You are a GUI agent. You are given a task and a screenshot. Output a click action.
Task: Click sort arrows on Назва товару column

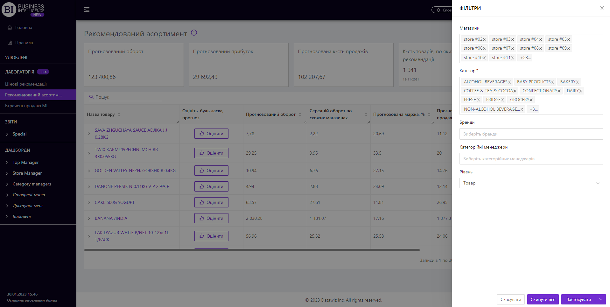[x=119, y=114]
